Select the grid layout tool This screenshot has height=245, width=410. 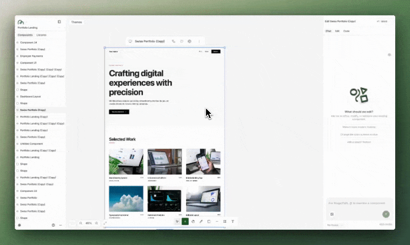pos(225,222)
